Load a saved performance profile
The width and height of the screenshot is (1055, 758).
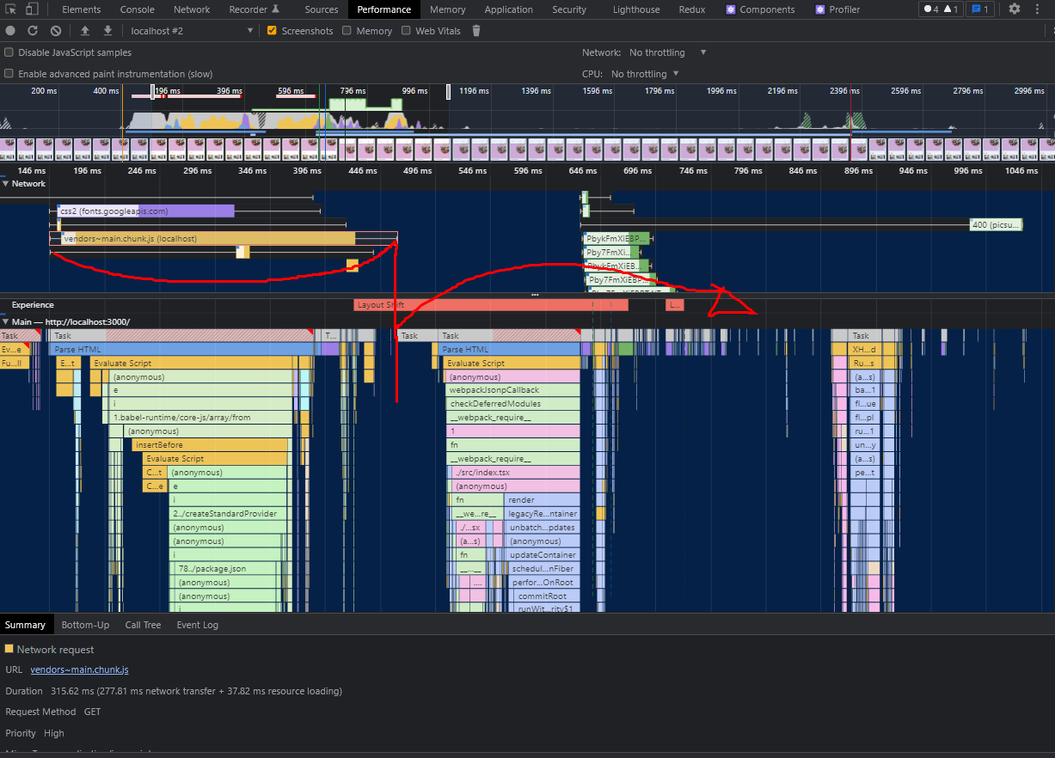point(85,30)
